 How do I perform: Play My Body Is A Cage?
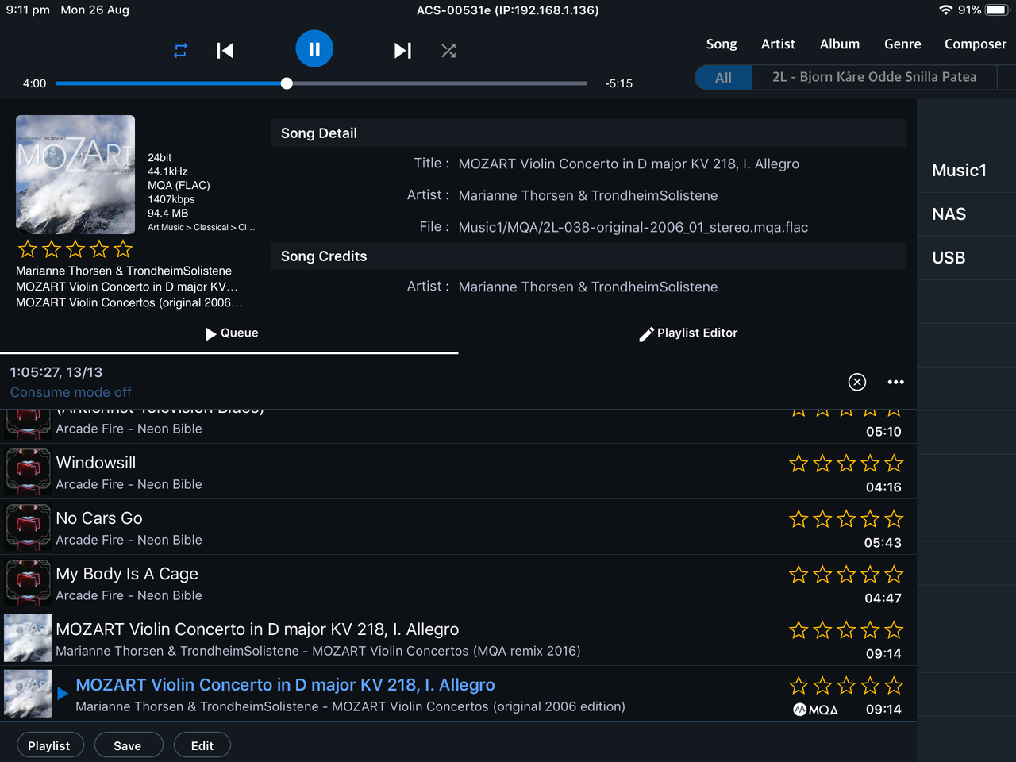458,583
